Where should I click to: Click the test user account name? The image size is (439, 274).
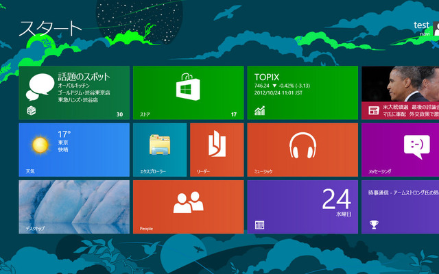point(421,25)
